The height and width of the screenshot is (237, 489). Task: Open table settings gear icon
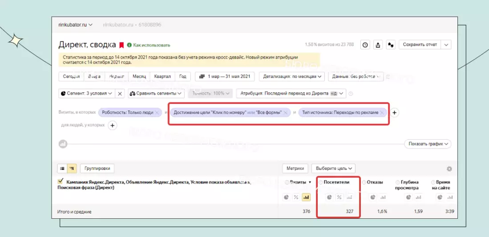point(449,169)
